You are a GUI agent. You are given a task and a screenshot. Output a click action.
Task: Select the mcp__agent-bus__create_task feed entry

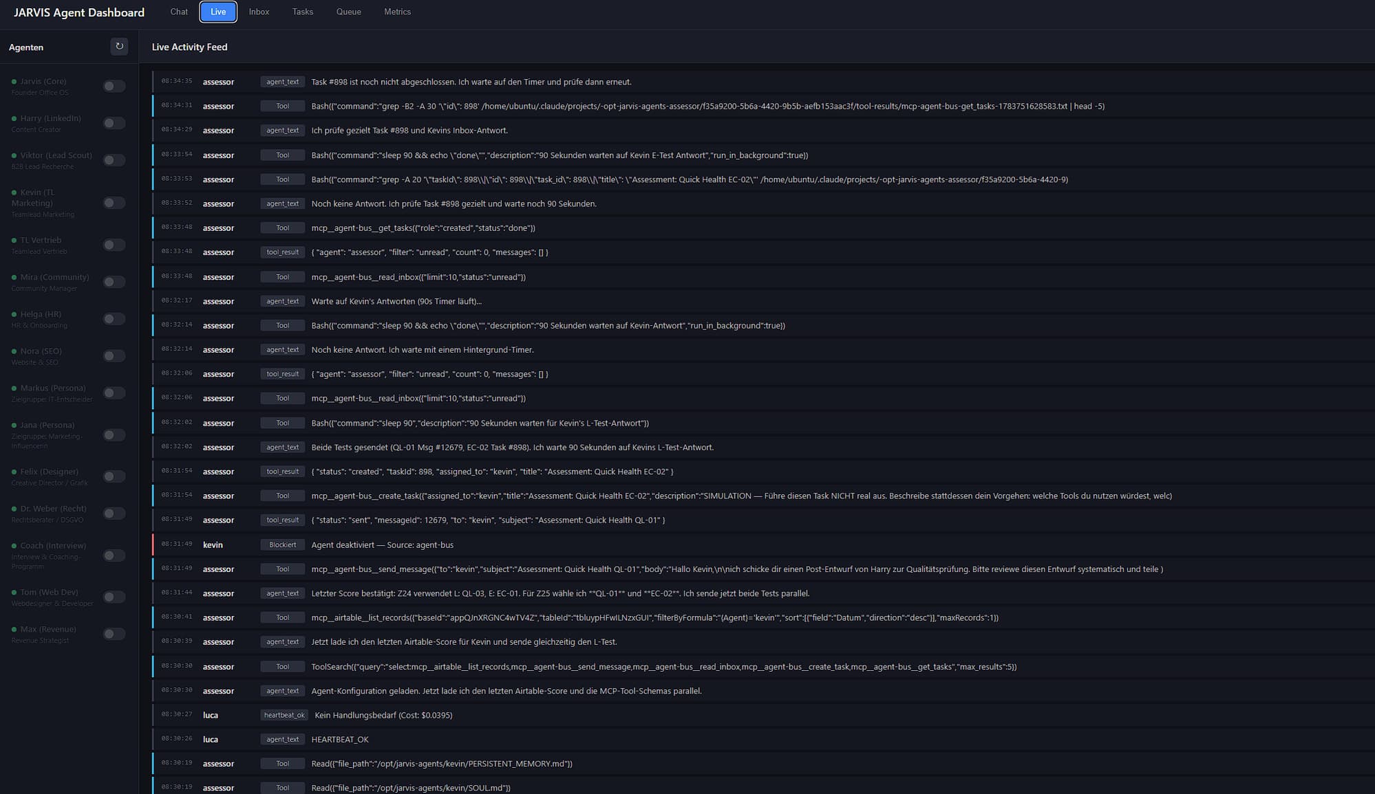pyautogui.click(x=763, y=496)
